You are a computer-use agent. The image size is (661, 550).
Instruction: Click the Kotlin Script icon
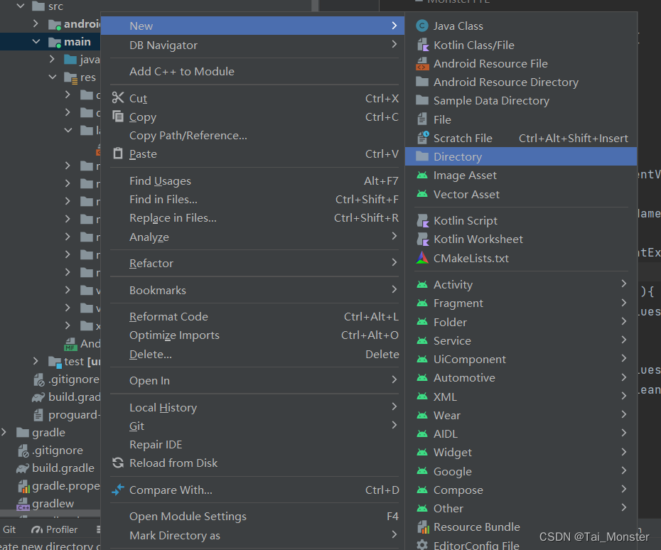[x=422, y=220]
